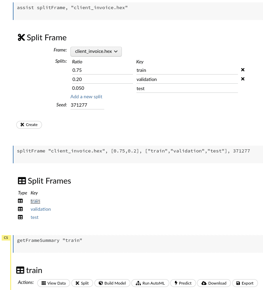Click View Data for train frame

(53, 283)
